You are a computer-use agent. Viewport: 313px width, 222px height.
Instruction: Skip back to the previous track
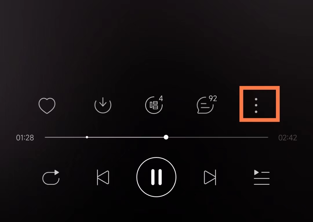pos(103,177)
